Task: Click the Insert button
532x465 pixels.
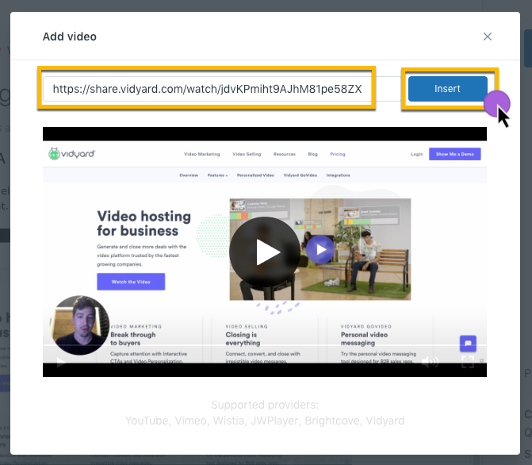Action: (447, 89)
